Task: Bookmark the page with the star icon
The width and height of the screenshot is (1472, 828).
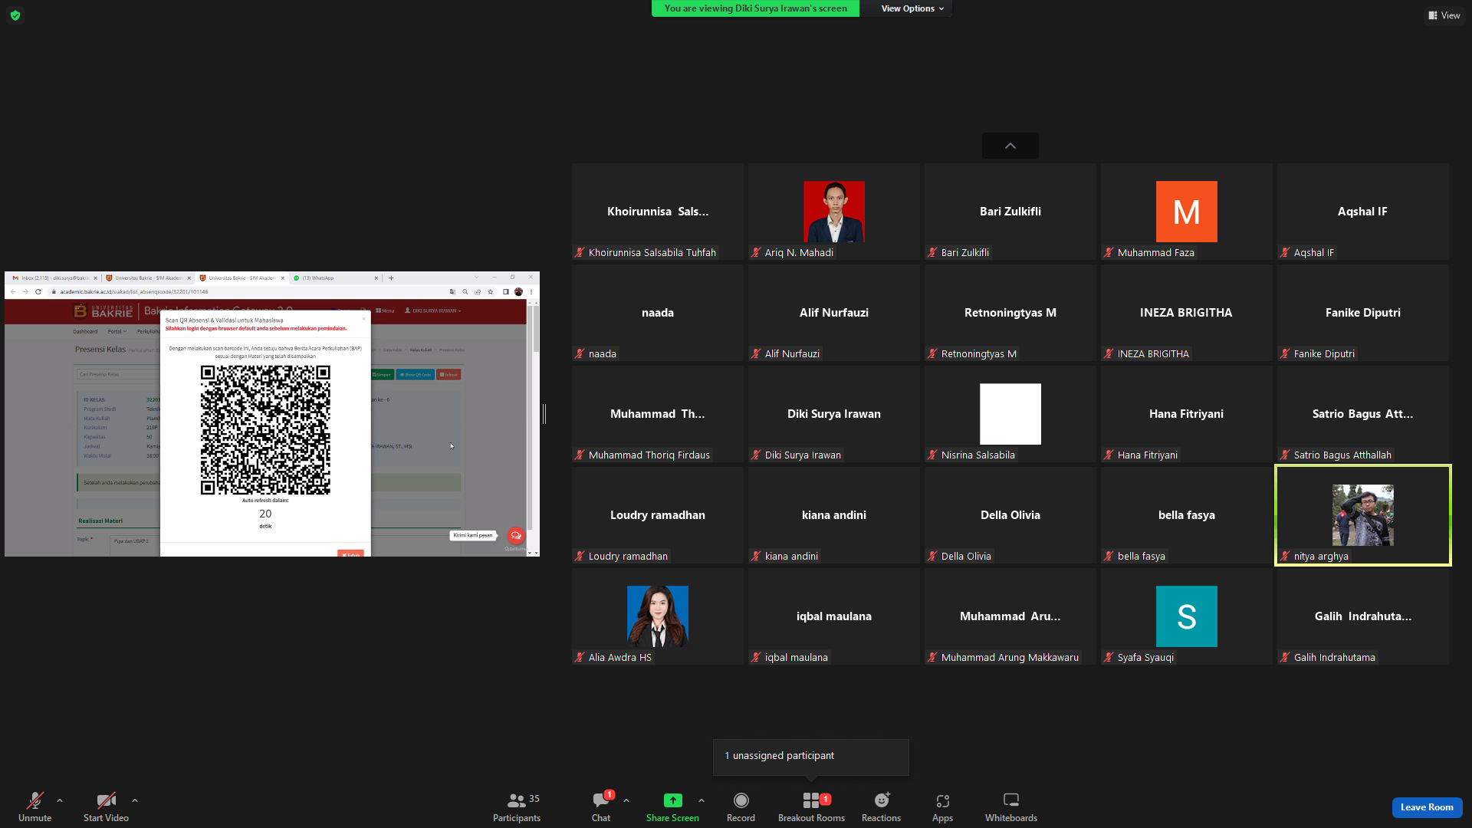Action: (x=491, y=292)
